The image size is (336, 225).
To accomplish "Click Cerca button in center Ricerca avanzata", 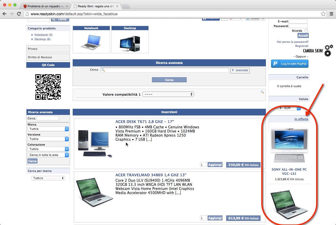I will tap(169, 80).
